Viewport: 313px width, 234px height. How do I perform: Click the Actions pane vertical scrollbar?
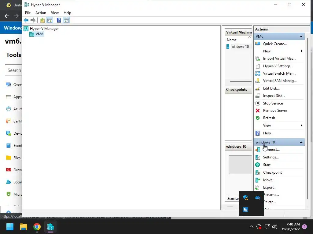[307, 119]
